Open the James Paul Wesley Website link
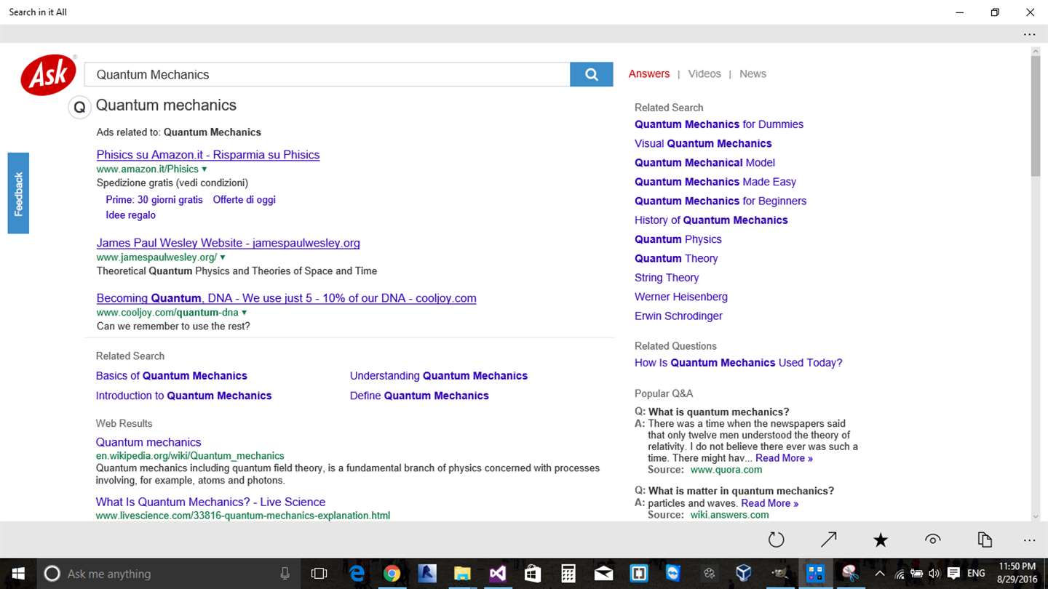 click(x=229, y=243)
